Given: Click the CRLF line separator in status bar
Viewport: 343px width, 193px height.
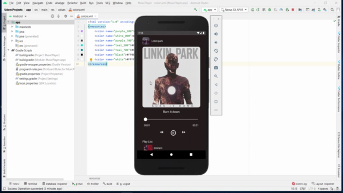Looking at the screenshot, I should [303, 189].
